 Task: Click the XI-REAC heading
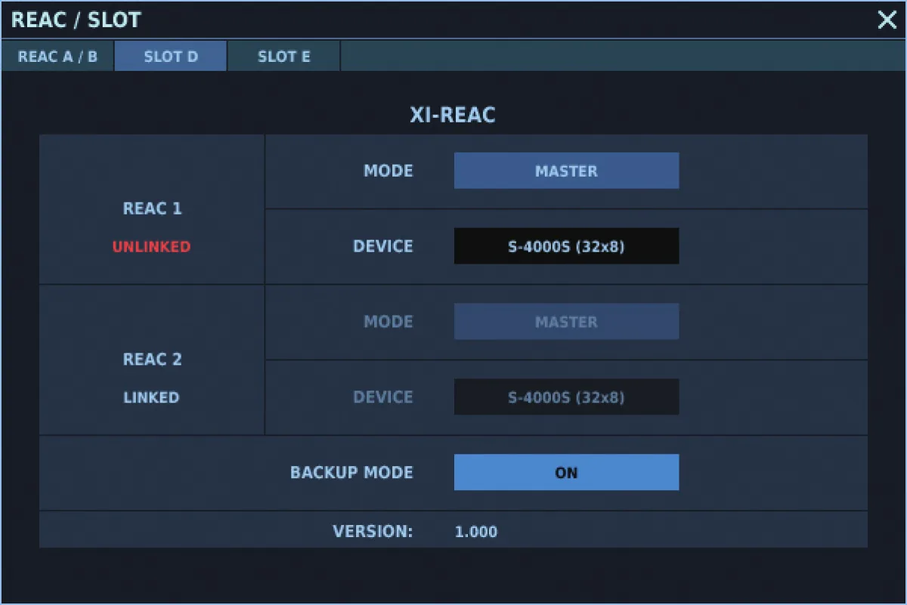coord(453,116)
